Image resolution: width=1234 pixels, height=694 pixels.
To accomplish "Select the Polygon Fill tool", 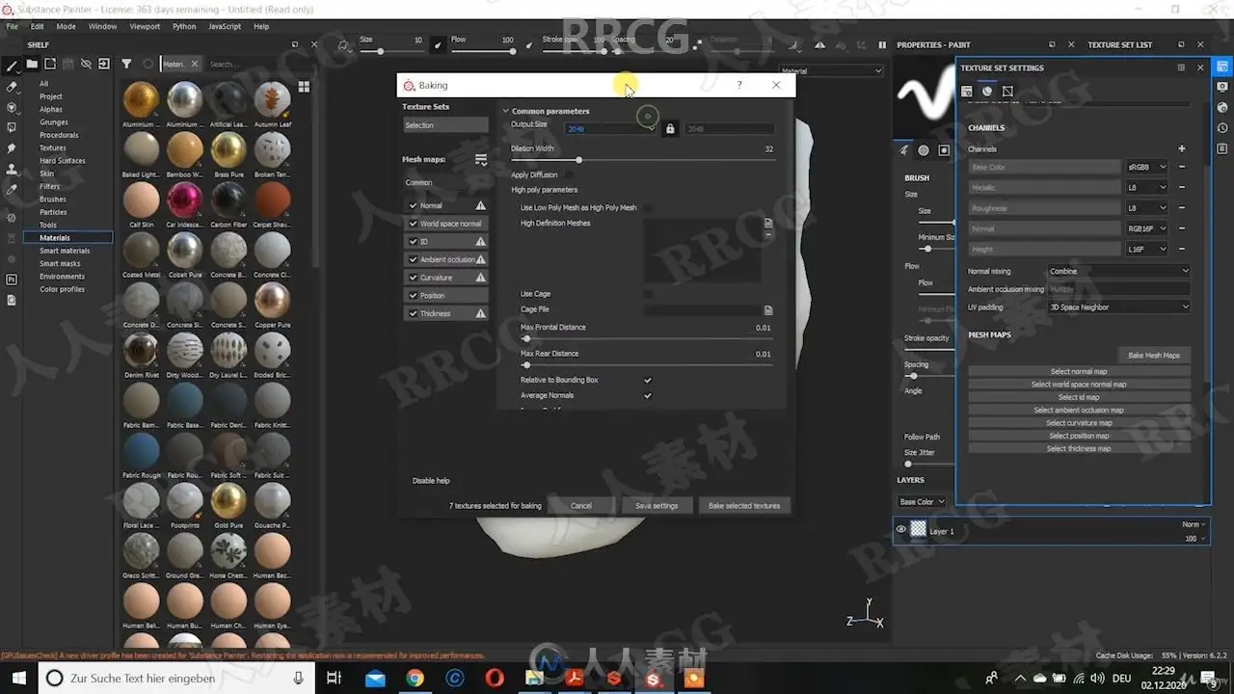I will [x=12, y=127].
